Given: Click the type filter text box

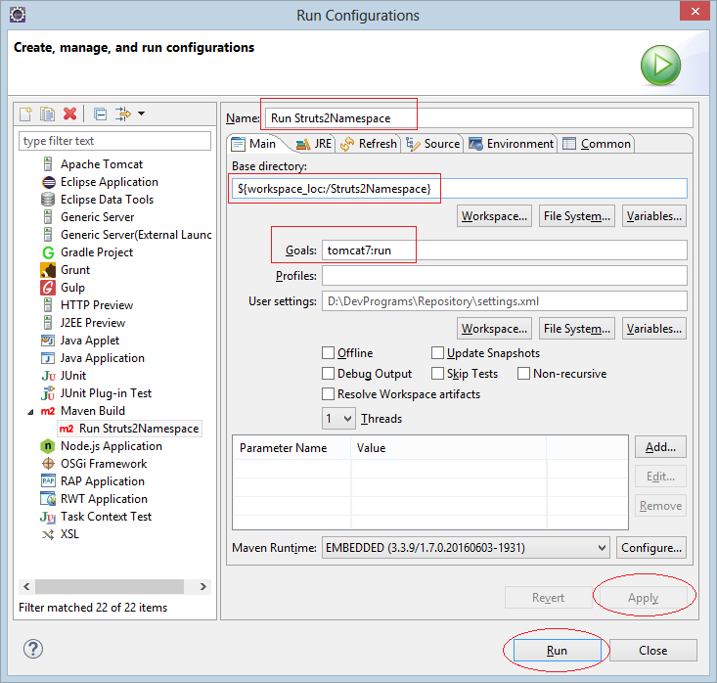Looking at the screenshot, I should coord(114,141).
